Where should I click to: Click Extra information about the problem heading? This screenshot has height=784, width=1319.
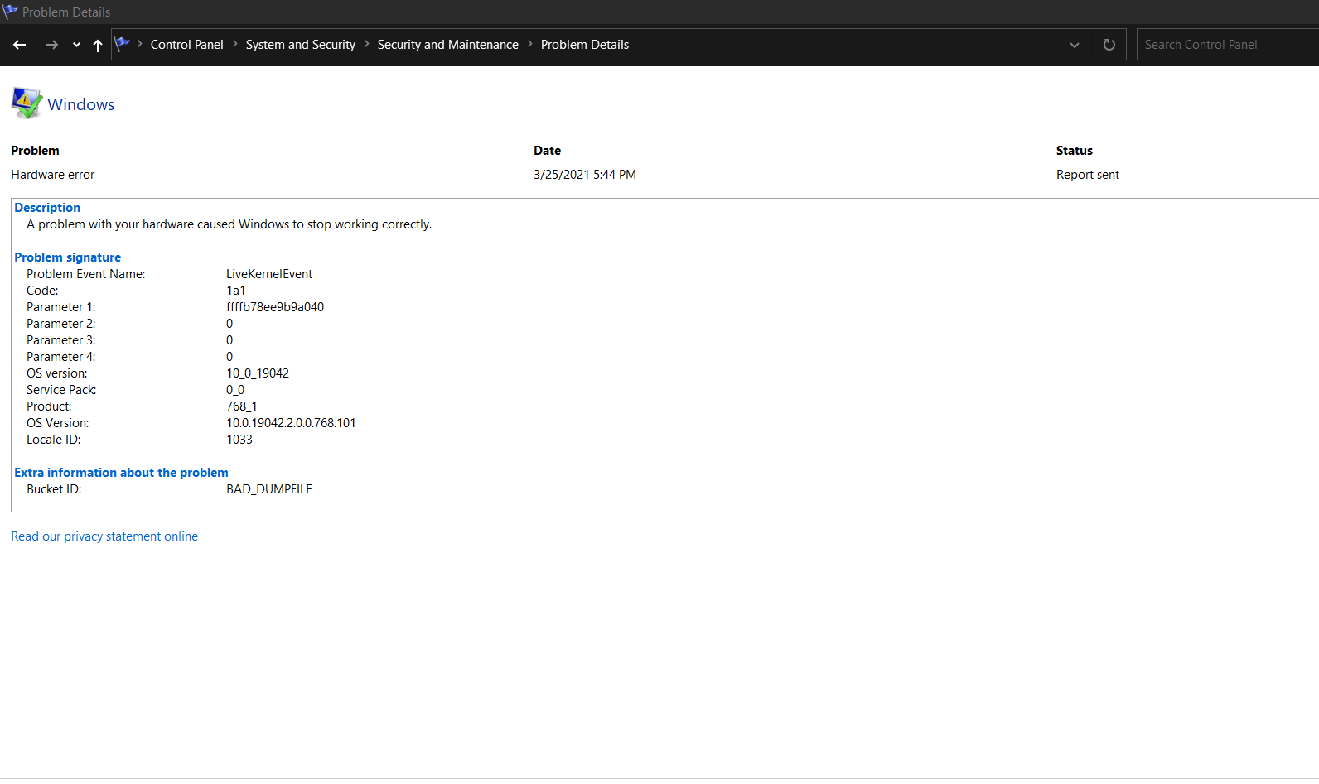coord(121,473)
